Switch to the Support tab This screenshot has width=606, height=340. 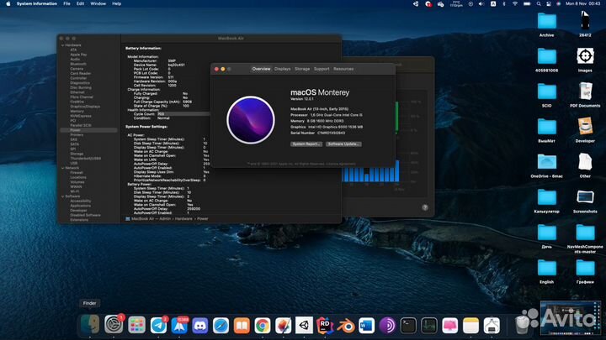(x=322, y=69)
